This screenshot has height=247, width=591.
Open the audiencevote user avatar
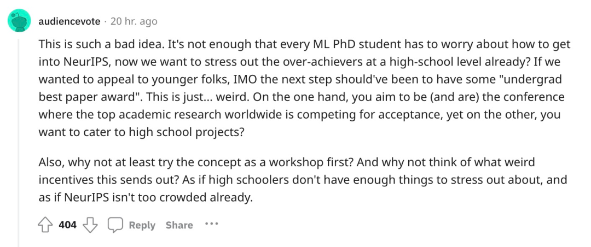click(18, 21)
